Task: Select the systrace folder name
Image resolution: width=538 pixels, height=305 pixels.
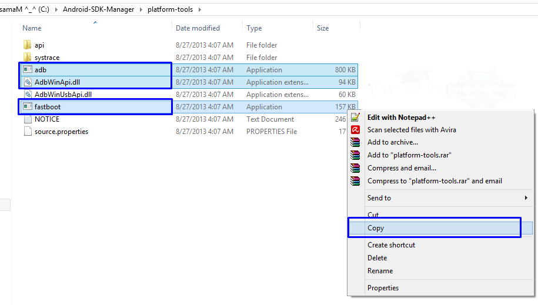Action: click(47, 57)
